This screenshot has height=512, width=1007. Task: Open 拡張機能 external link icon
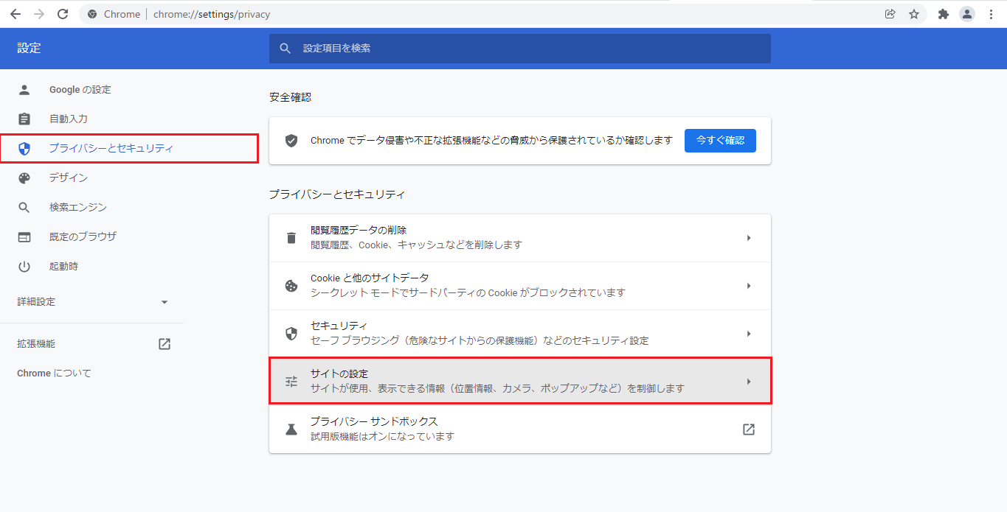point(165,344)
